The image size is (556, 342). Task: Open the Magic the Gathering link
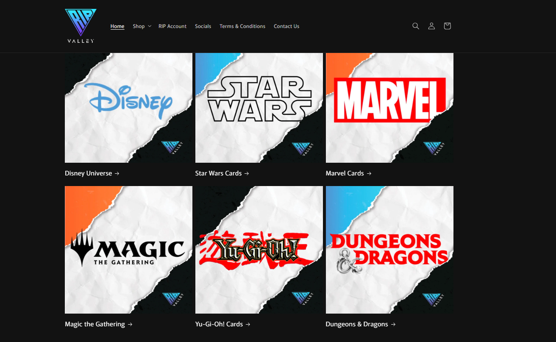98,324
